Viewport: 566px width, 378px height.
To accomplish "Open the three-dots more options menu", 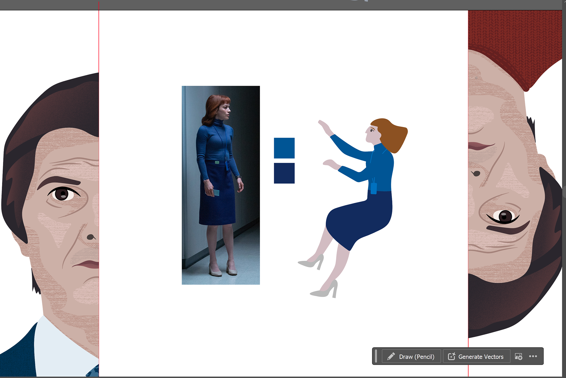I will 533,356.
